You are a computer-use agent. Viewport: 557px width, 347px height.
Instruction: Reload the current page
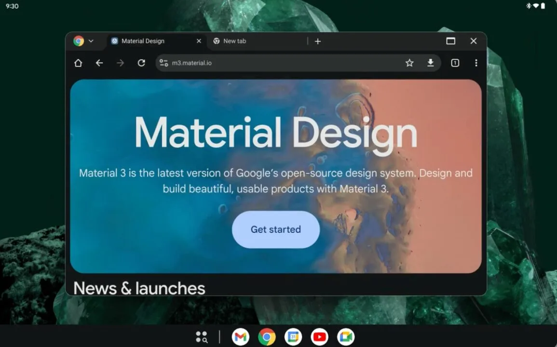141,63
